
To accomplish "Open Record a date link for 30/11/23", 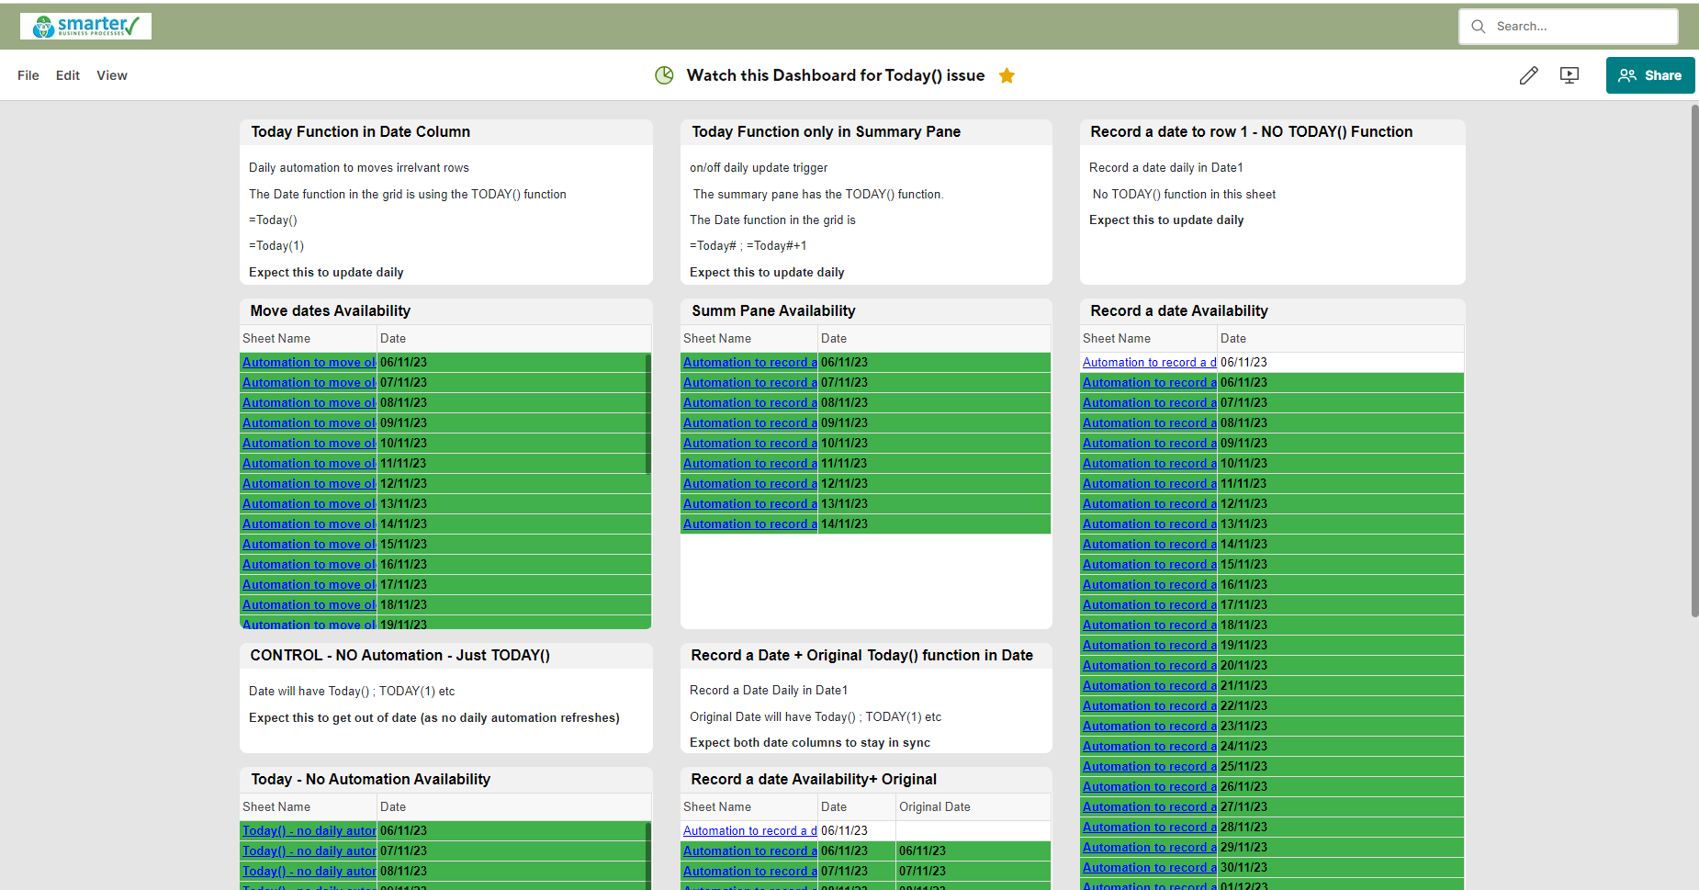I will (1149, 868).
